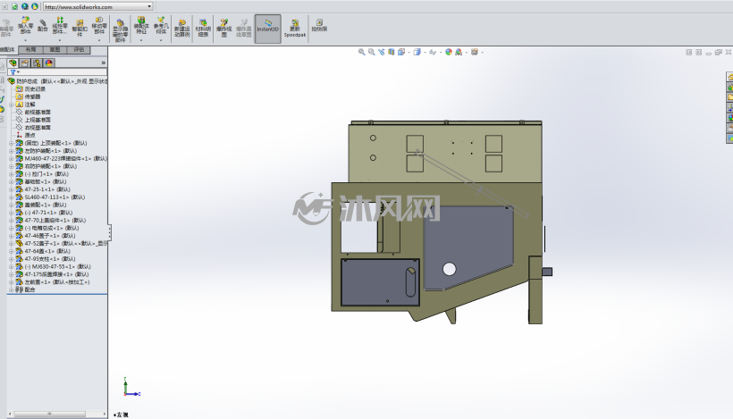Click the tree filter funnel icon
This screenshot has width=733, height=419.
(x=13, y=72)
